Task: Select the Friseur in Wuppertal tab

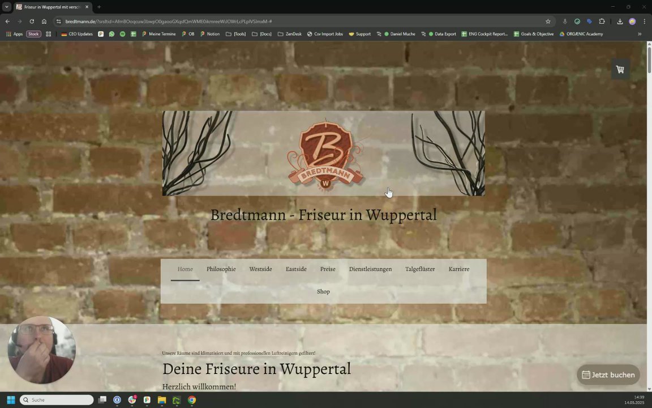Action: tap(52, 7)
